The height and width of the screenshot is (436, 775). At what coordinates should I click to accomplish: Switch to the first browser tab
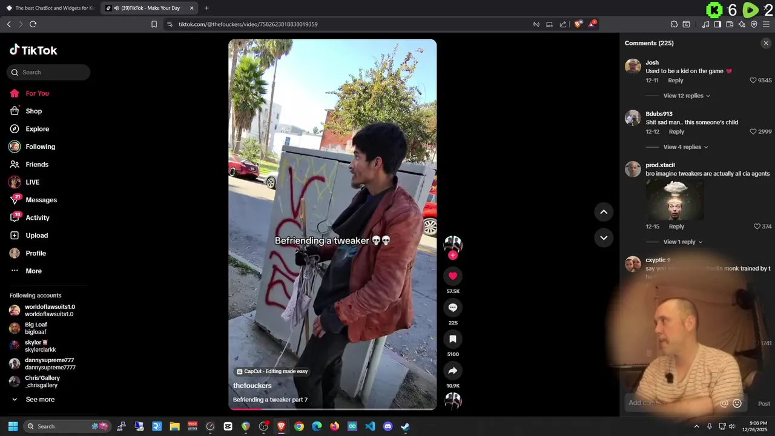pyautogui.click(x=50, y=8)
